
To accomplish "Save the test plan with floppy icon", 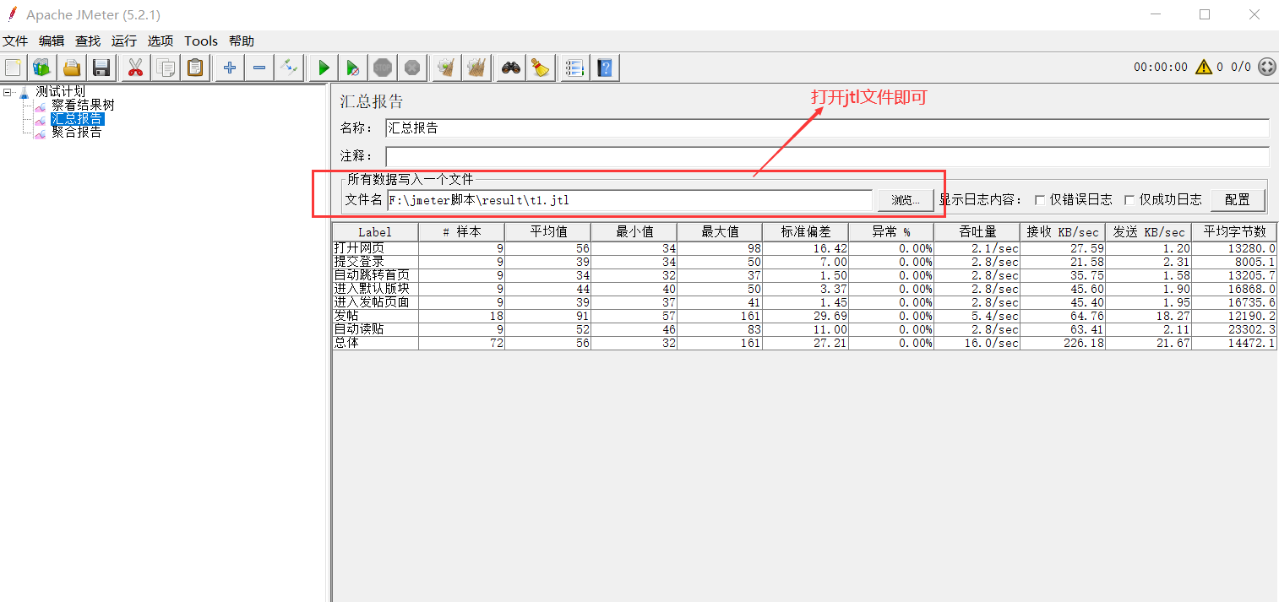I will (101, 68).
